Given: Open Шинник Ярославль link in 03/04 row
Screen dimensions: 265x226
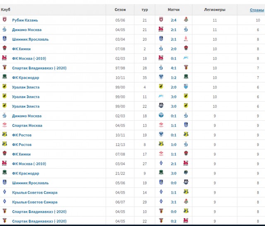Looking at the screenshot, I should 30,39.
